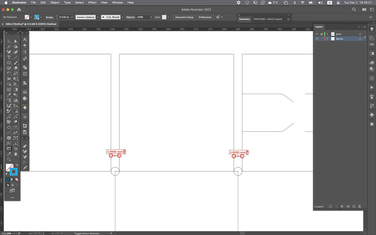This screenshot has height=235, width=376.
Task: Select the Column Graph tool
Action: [x=16, y=100]
